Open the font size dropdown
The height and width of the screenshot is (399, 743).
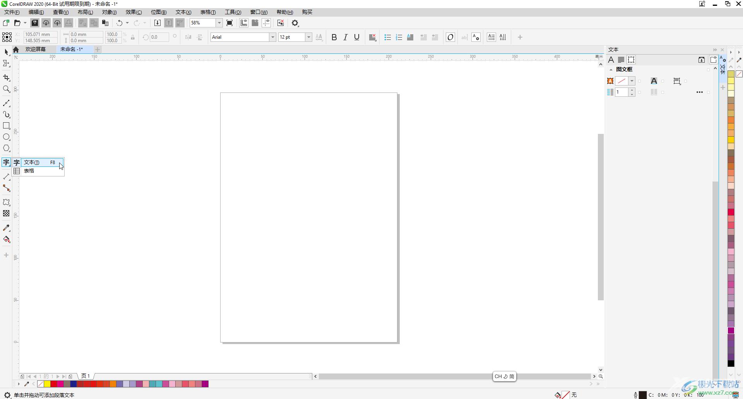308,37
